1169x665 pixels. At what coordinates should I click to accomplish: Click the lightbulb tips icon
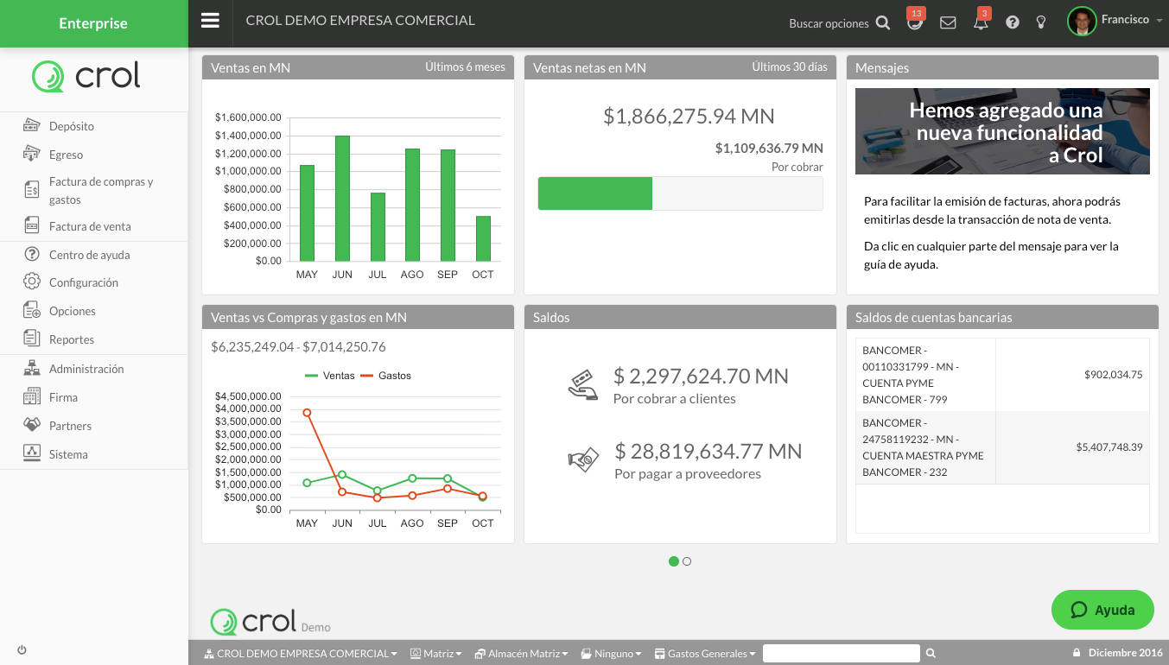(1041, 23)
